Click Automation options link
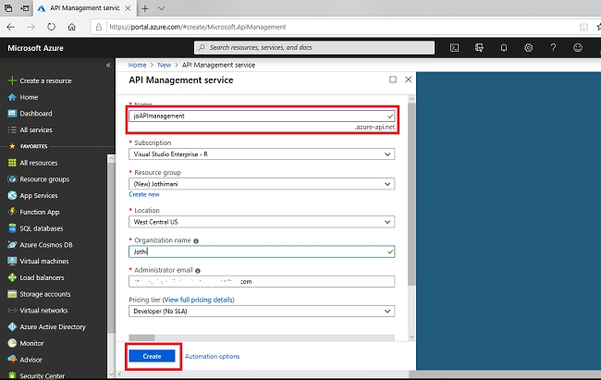This screenshot has height=380, width=601. (x=212, y=356)
